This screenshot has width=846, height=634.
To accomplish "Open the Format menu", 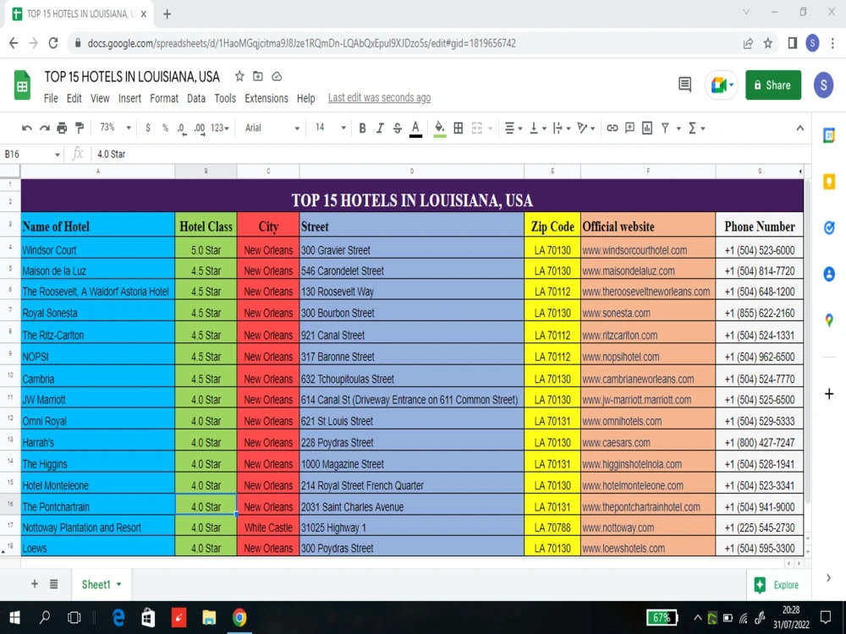I will pyautogui.click(x=164, y=98).
